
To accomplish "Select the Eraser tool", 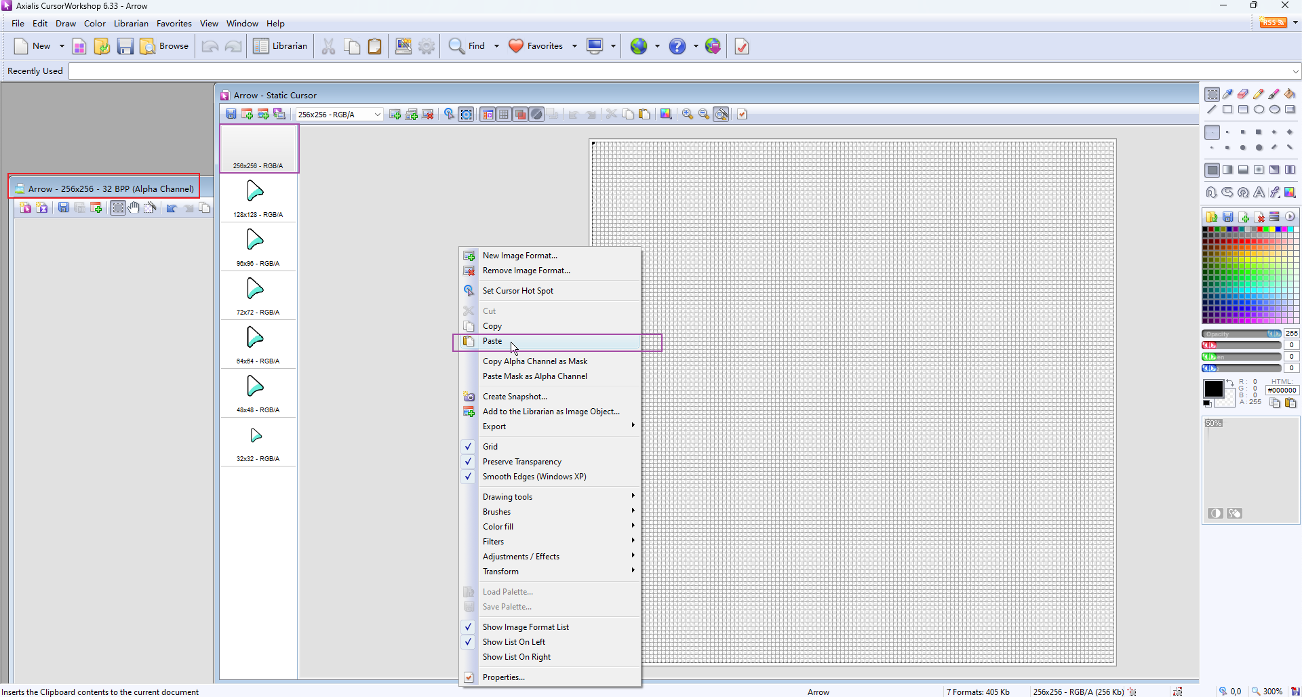I will click(1243, 94).
